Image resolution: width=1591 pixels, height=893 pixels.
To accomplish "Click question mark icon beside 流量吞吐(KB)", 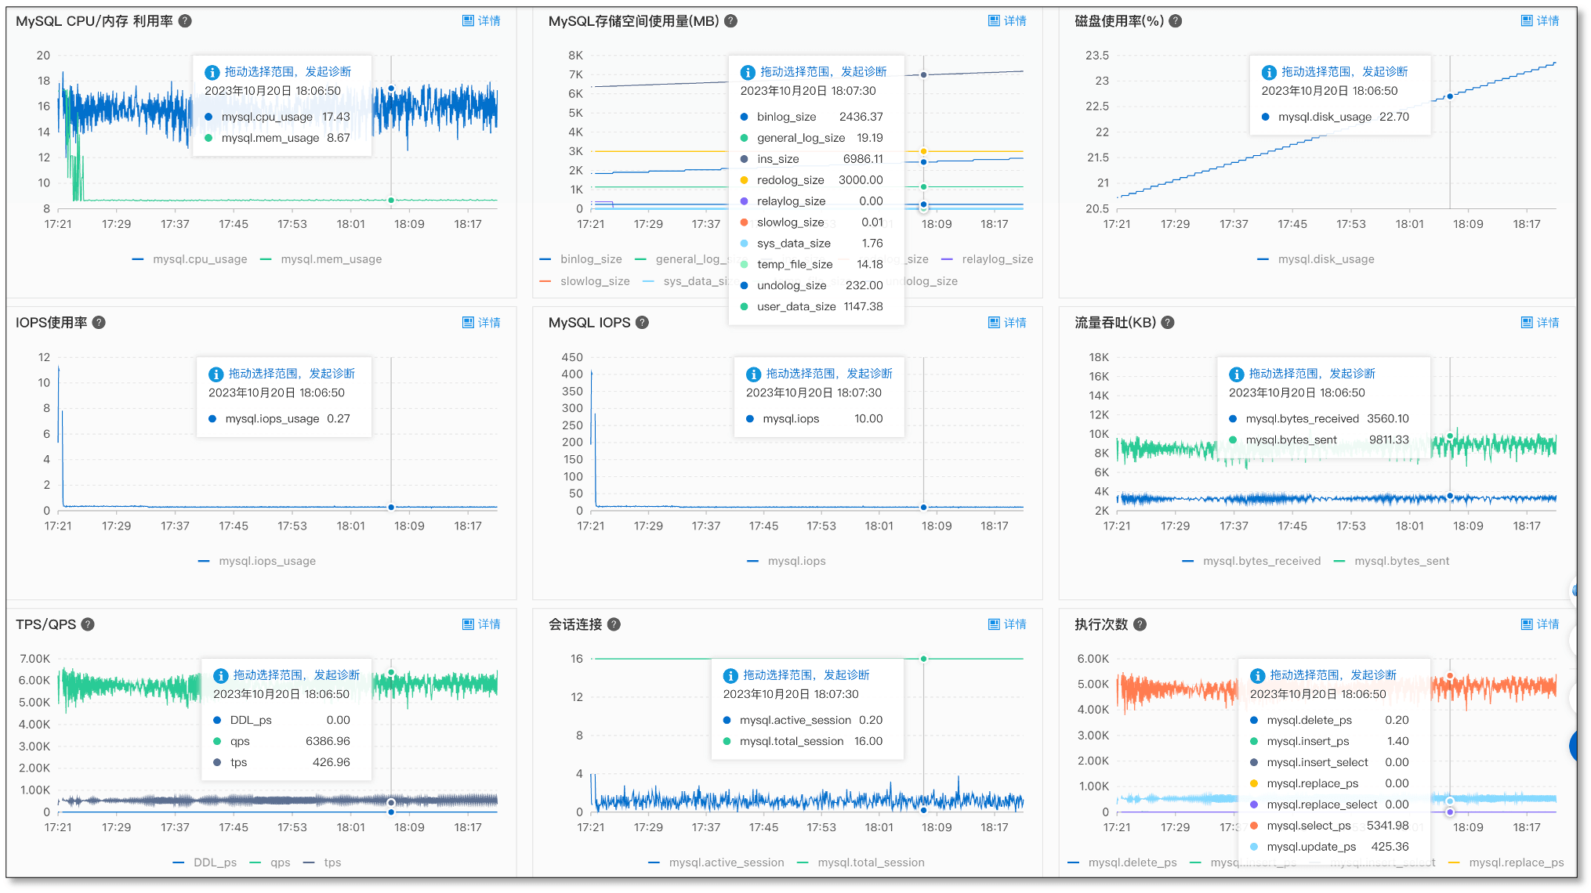I will pyautogui.click(x=1168, y=323).
